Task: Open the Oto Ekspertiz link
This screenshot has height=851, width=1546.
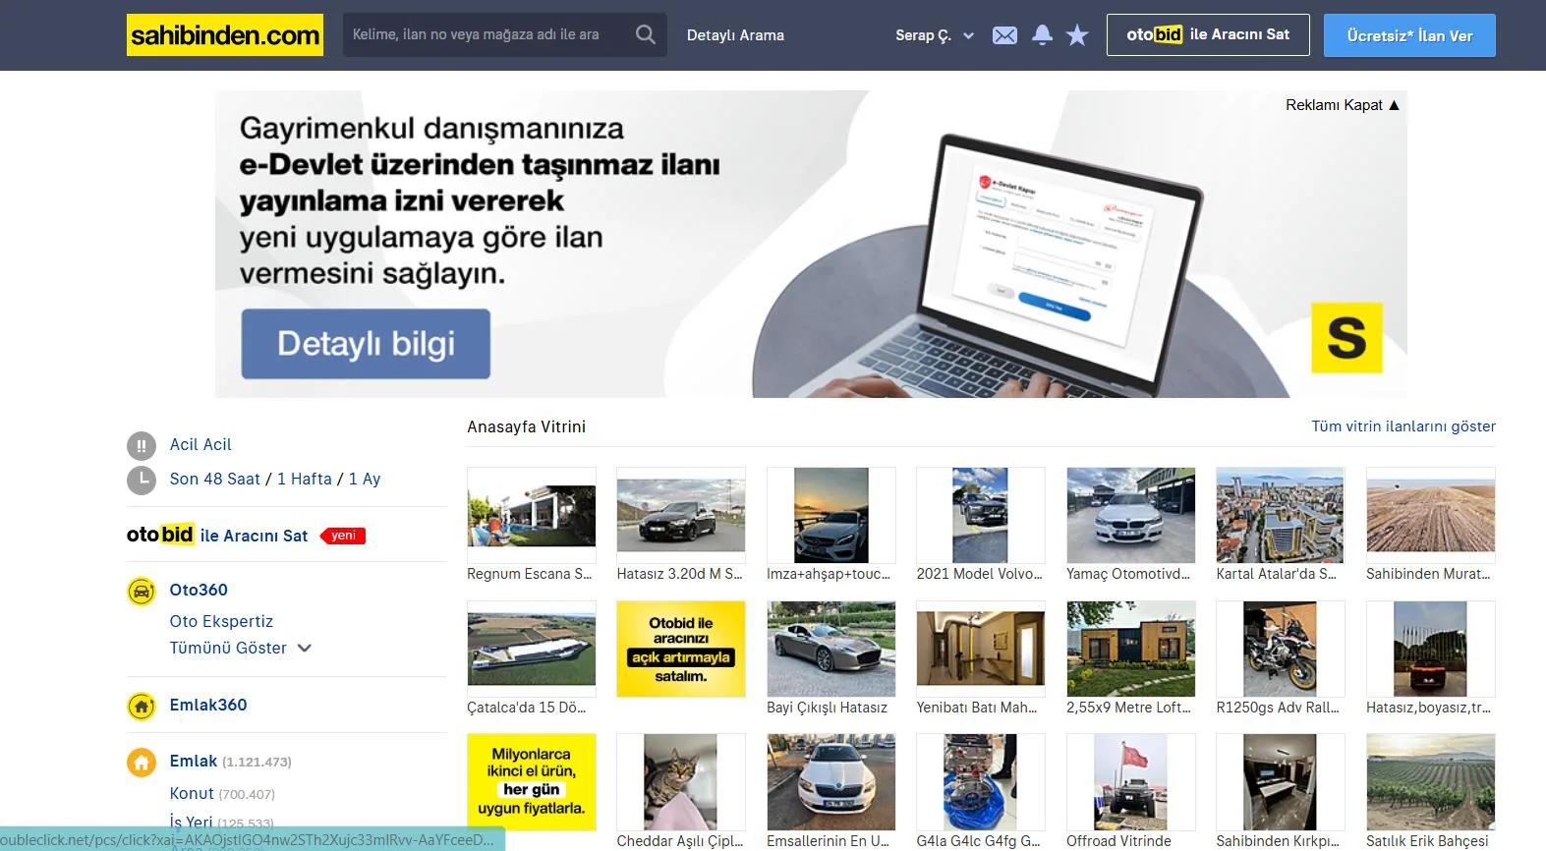Action: (x=221, y=621)
